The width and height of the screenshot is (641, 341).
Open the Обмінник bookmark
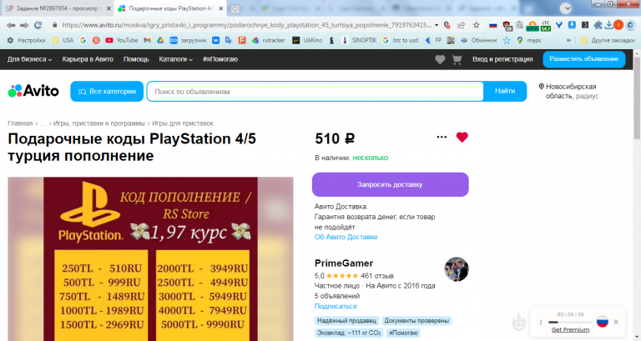point(479,40)
